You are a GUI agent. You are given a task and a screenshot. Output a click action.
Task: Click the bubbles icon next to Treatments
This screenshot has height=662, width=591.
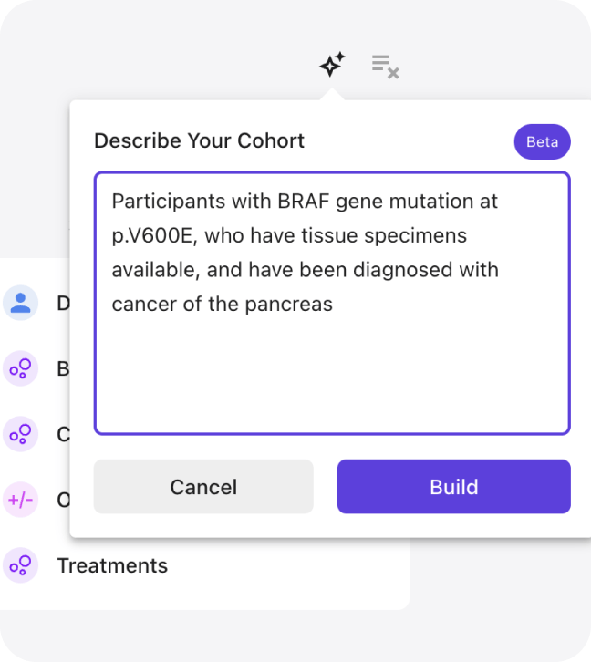tap(20, 565)
